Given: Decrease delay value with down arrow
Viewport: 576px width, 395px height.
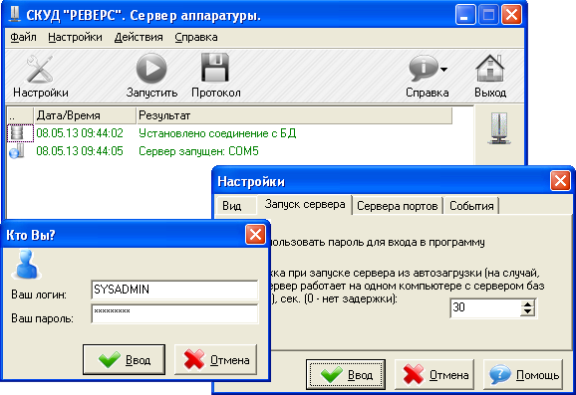Looking at the screenshot, I should point(528,312).
